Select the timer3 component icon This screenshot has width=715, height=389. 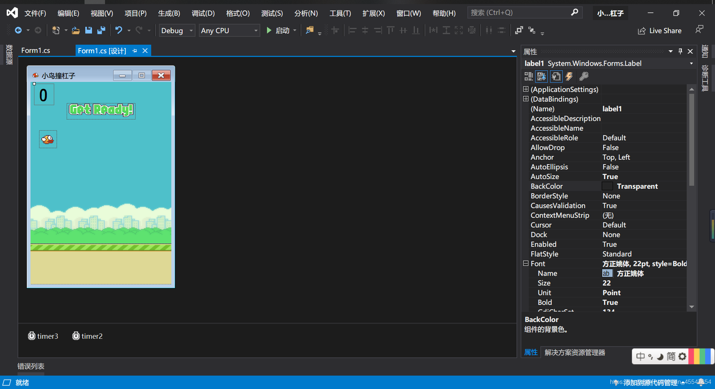point(32,336)
